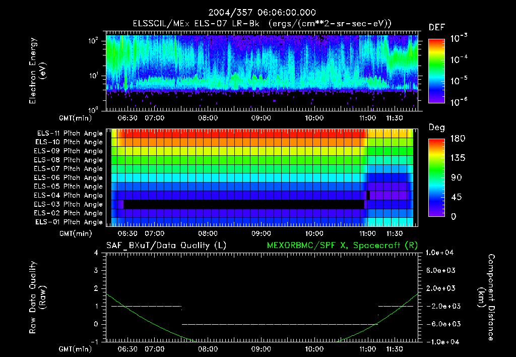Screen dimensions: 516x357
Task: Click 09:00 tick under the pitch angle panel
Action: (x=261, y=233)
